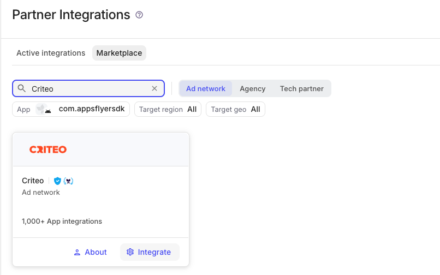The image size is (440, 275).
Task: Click the gear icon in the Integrate button
Action: click(130, 252)
